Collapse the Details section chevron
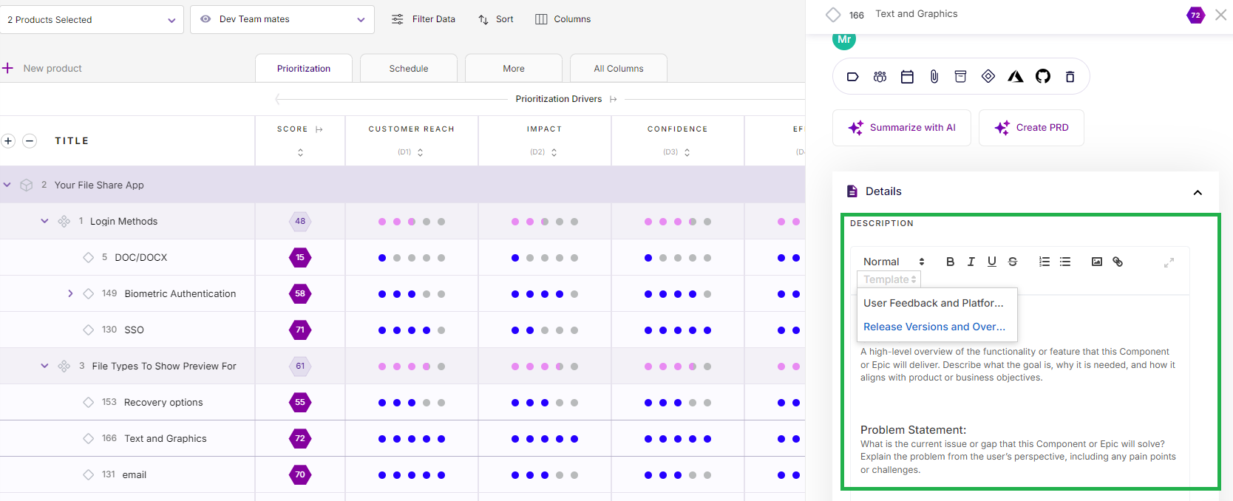This screenshot has width=1233, height=501. [1198, 192]
